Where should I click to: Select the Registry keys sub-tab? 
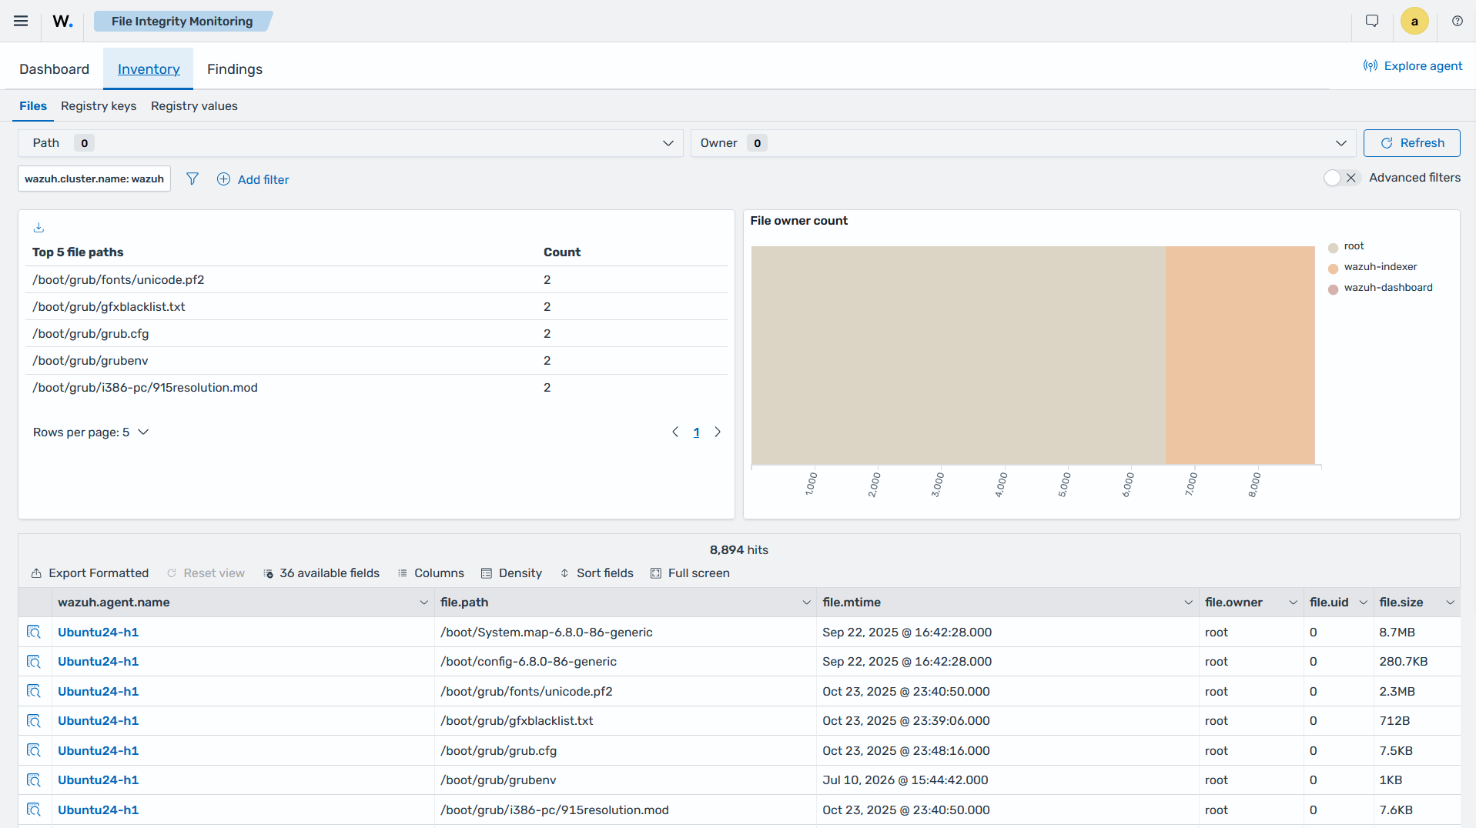(x=99, y=106)
